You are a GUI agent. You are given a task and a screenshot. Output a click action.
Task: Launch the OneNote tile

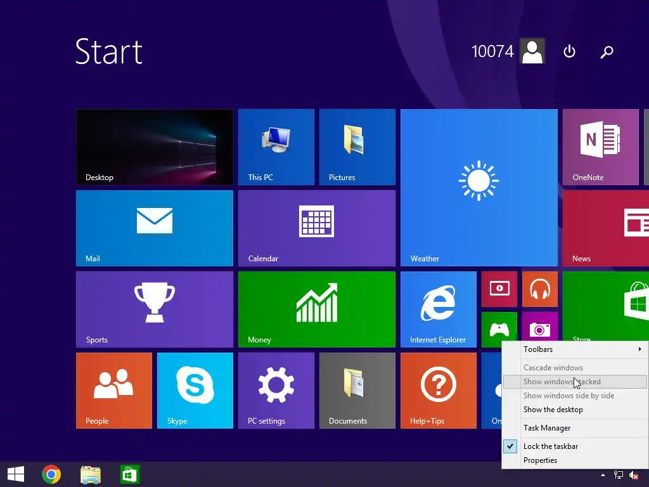pyautogui.click(x=601, y=147)
